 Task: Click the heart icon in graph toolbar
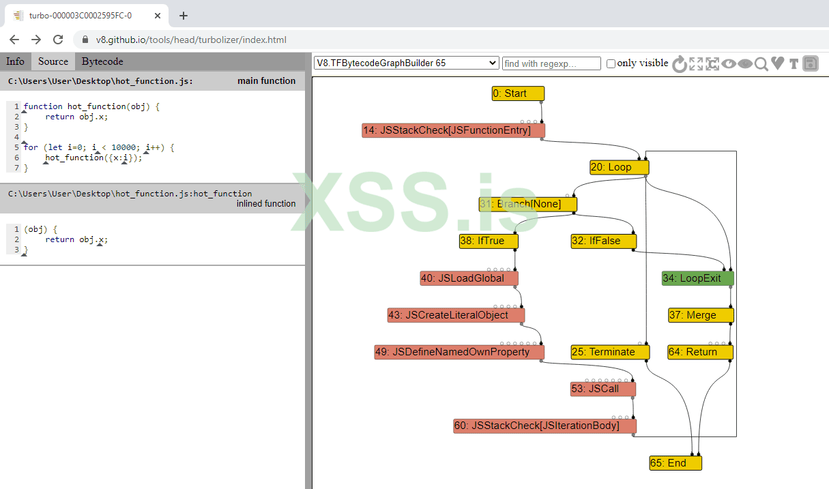(777, 63)
